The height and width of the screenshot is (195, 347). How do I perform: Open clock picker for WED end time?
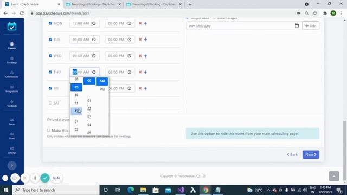point(130,56)
